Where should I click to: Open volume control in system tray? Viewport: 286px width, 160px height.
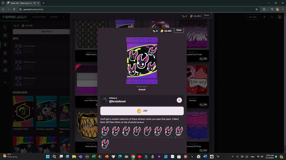click(x=262, y=157)
